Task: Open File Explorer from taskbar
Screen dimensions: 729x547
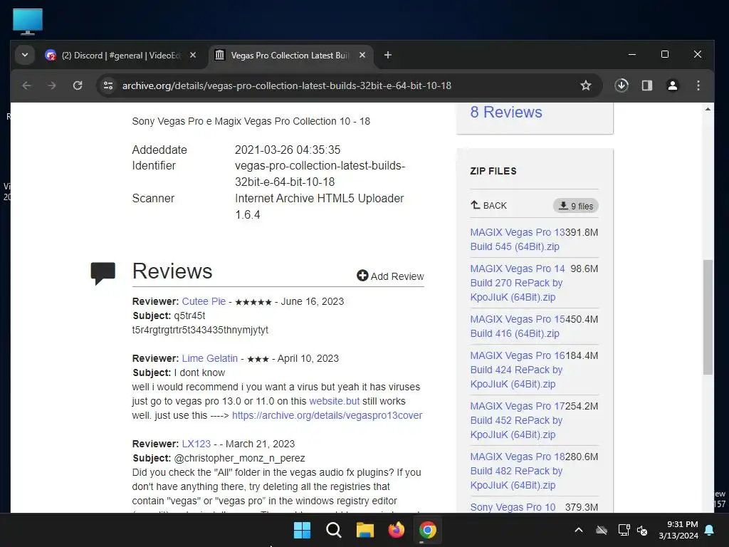Action: tap(365, 530)
